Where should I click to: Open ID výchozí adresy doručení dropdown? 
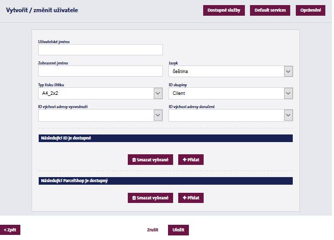pos(231,115)
